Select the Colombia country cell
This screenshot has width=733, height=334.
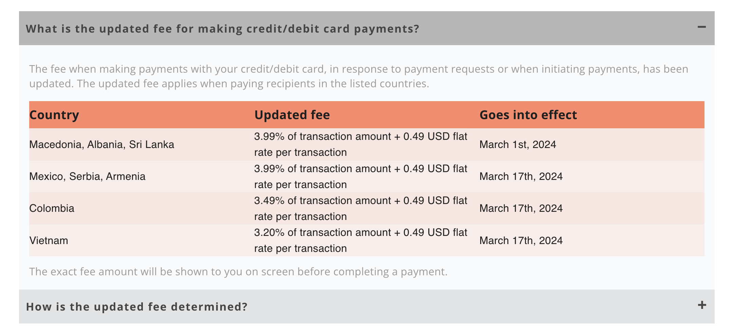(x=52, y=208)
